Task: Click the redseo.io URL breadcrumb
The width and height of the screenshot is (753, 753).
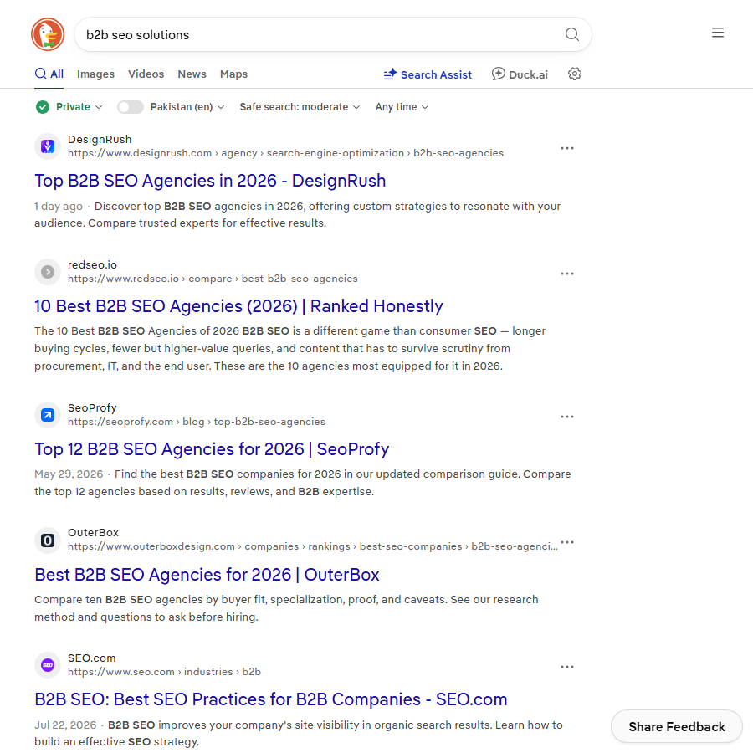Action: pyautogui.click(x=213, y=279)
